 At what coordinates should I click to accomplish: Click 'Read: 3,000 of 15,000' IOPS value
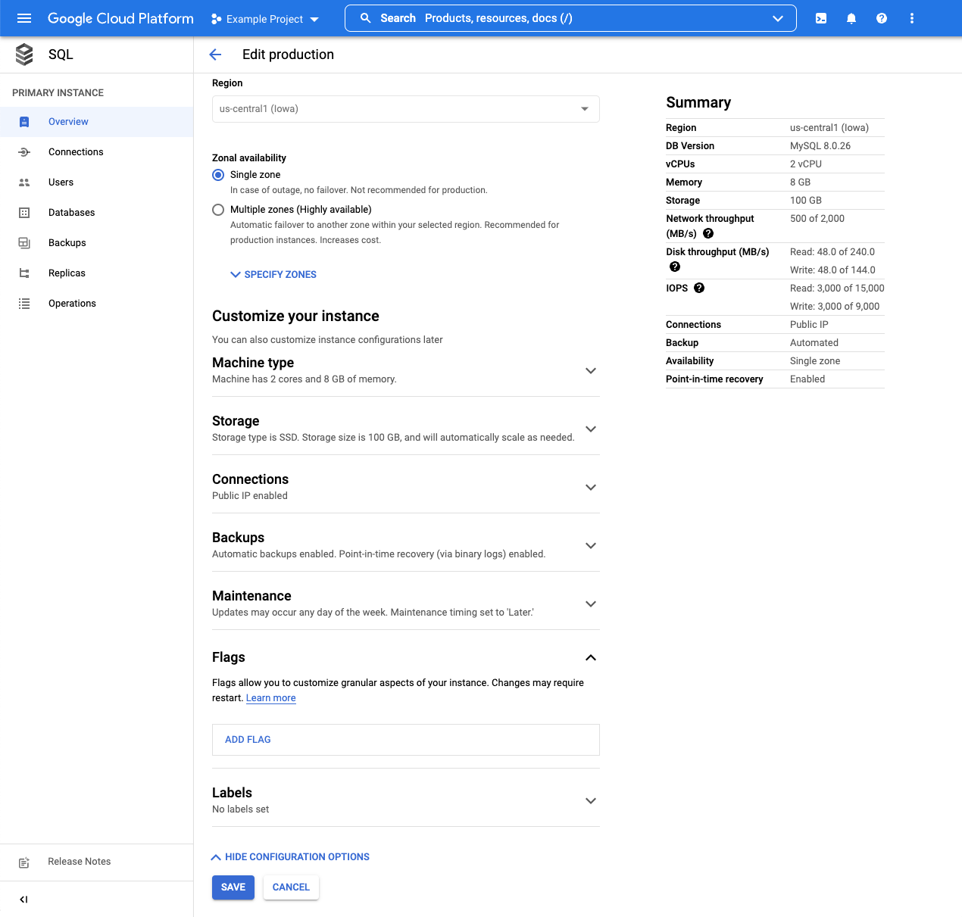click(x=837, y=289)
